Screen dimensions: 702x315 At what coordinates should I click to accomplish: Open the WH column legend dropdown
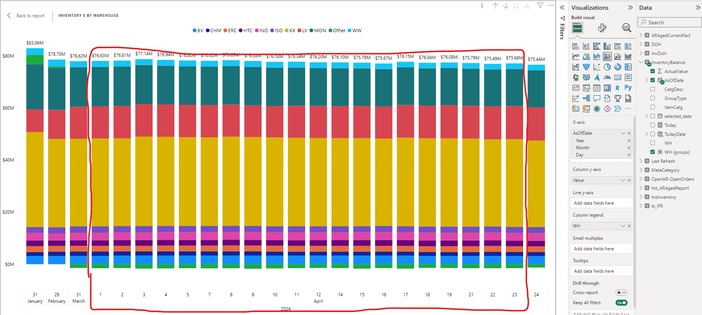tap(623, 226)
